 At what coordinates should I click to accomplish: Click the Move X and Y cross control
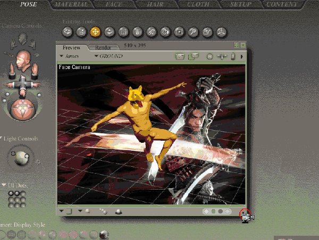point(22,85)
